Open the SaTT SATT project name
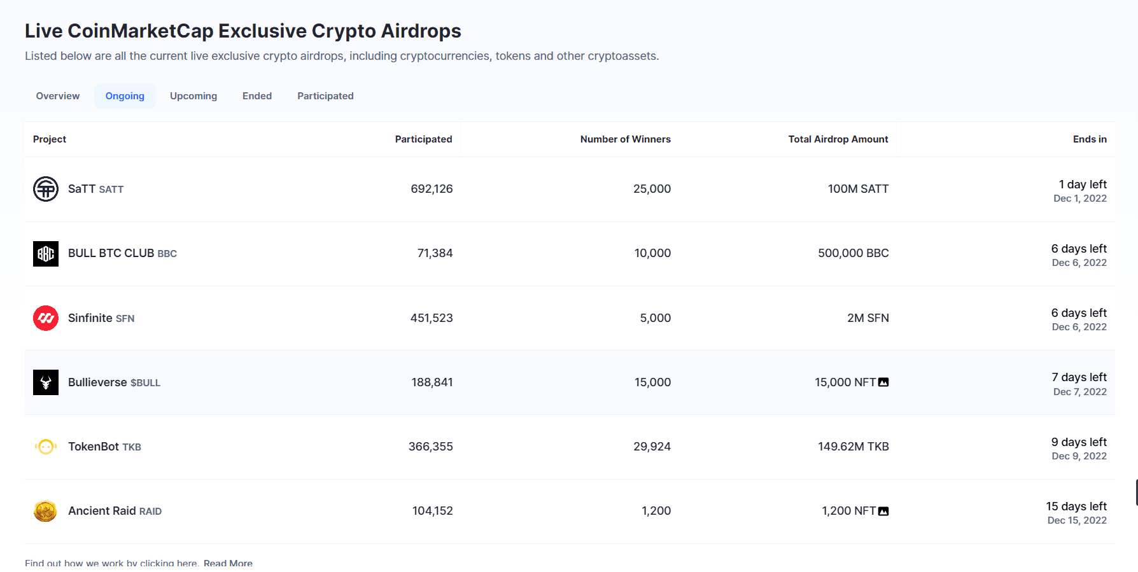Screen dimensions: 1138x572 95,189
